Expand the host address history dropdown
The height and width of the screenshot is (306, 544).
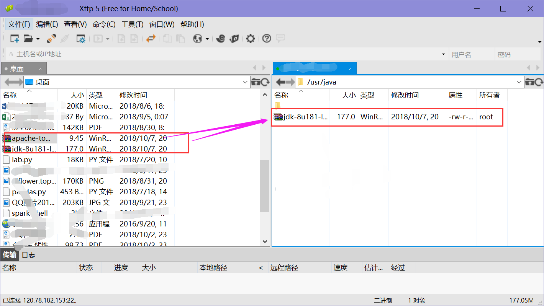click(x=444, y=54)
